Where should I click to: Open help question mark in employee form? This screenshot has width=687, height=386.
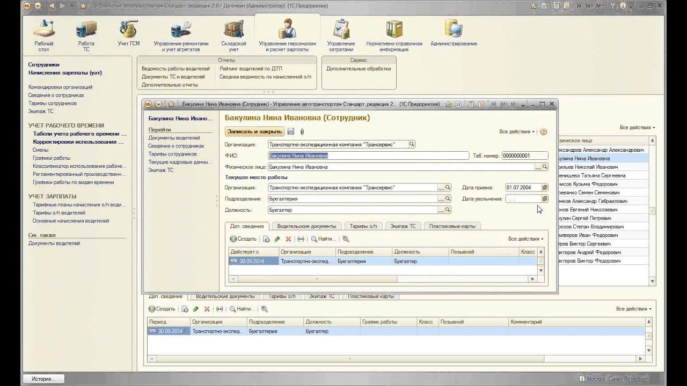(543, 131)
